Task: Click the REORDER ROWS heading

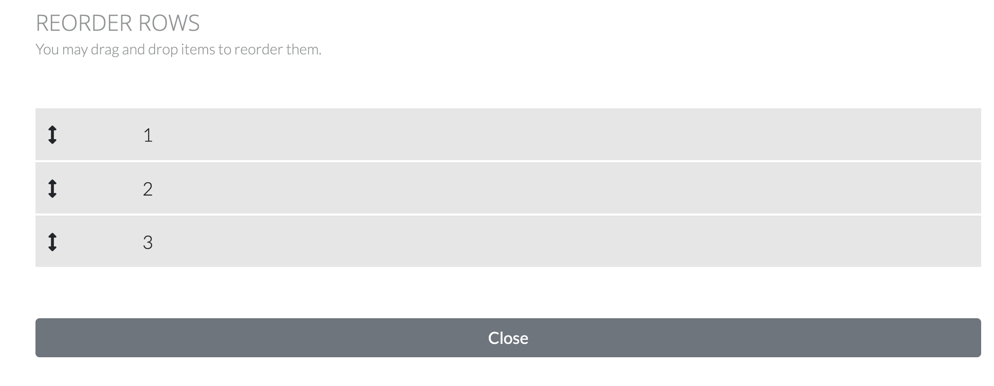Action: pyautogui.click(x=118, y=23)
